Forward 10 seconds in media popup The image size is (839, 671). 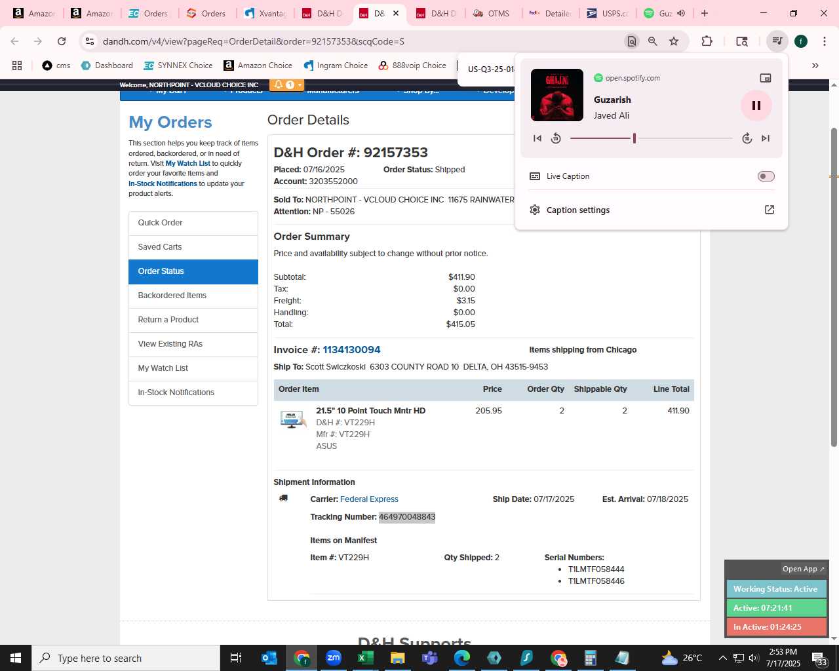747,138
